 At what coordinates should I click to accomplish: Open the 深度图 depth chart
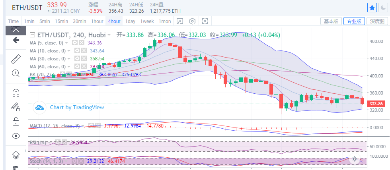[377, 21]
